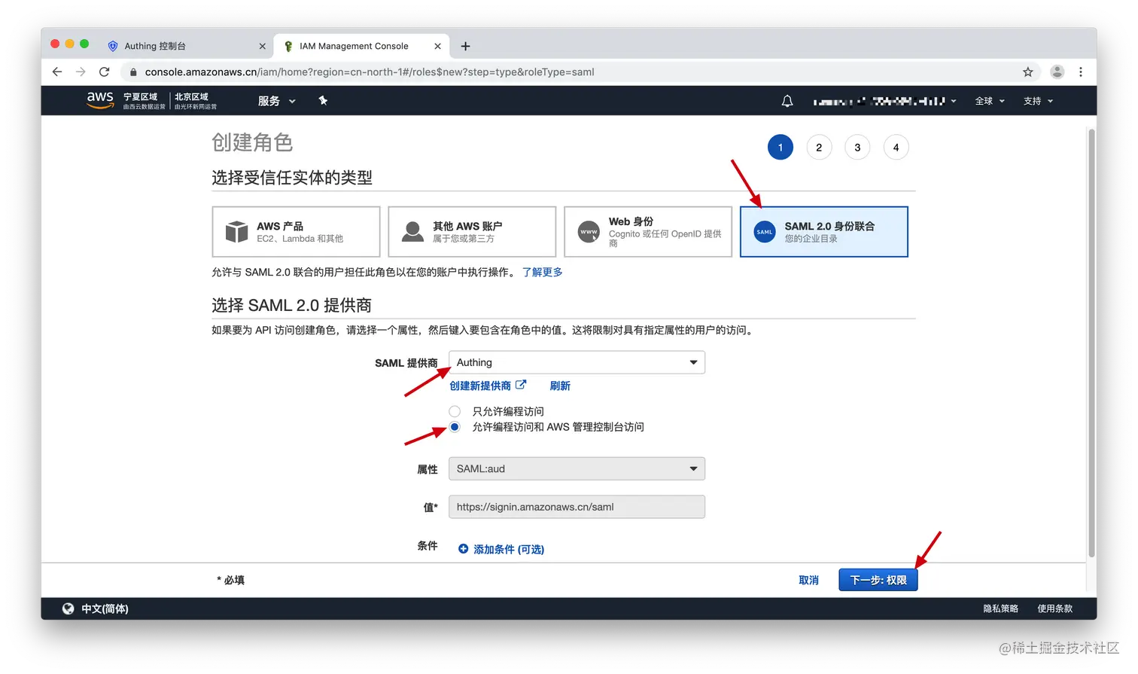Go to step 4 circle

pos(896,148)
